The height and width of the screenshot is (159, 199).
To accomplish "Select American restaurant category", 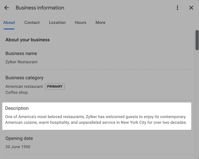I will click(x=24, y=86).
